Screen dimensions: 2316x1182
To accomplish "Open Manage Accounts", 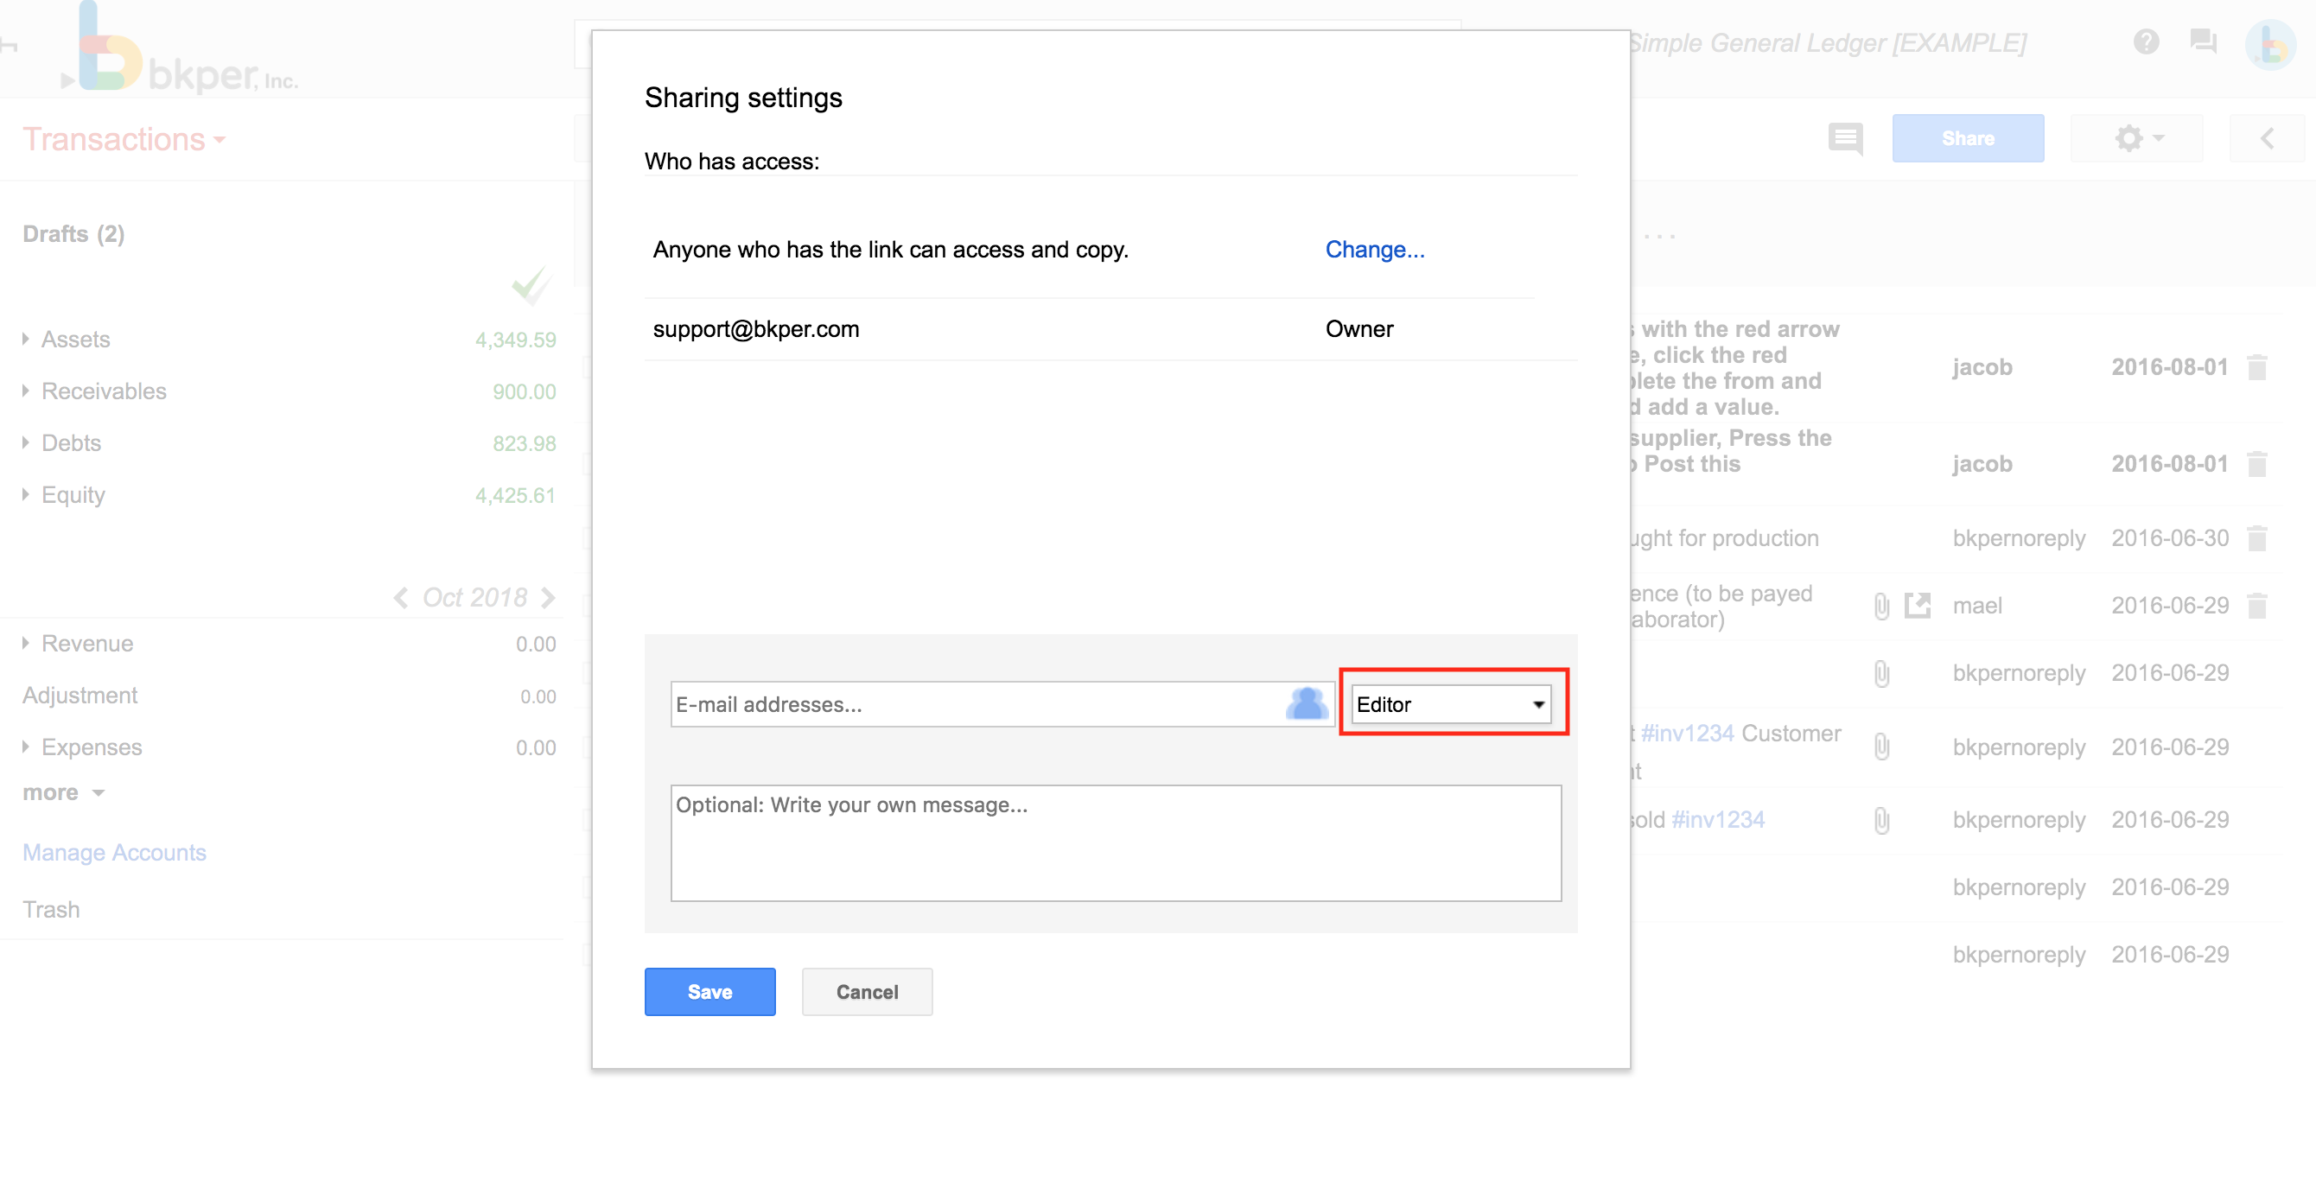I will pyautogui.click(x=114, y=852).
